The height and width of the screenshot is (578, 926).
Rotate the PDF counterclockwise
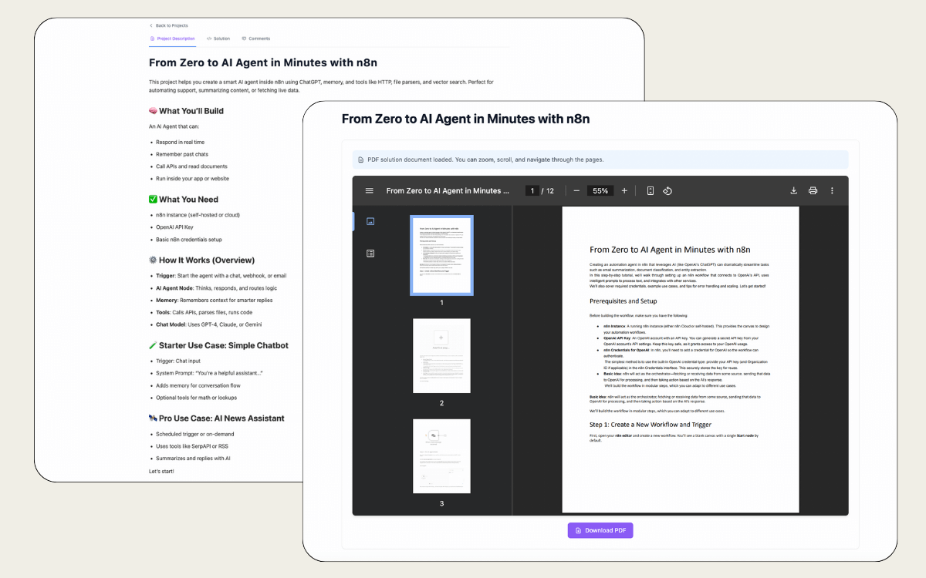[x=669, y=190]
